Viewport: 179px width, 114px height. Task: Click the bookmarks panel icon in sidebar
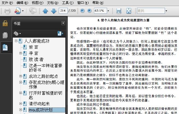pos(5,47)
